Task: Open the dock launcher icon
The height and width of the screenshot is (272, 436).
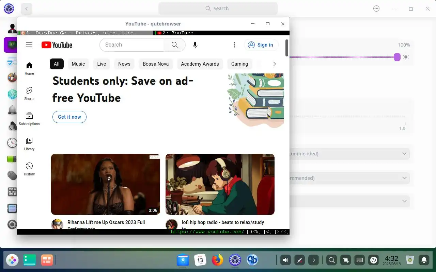Action: coord(12,260)
